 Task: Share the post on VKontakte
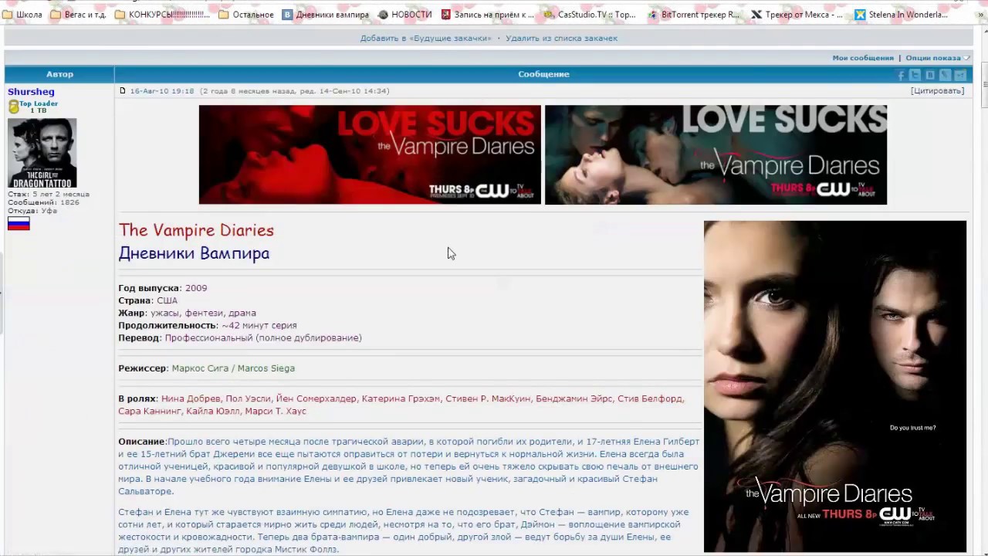(930, 75)
